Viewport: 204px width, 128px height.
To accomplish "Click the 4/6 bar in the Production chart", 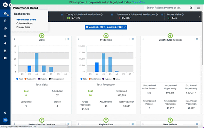I will point(110,65).
